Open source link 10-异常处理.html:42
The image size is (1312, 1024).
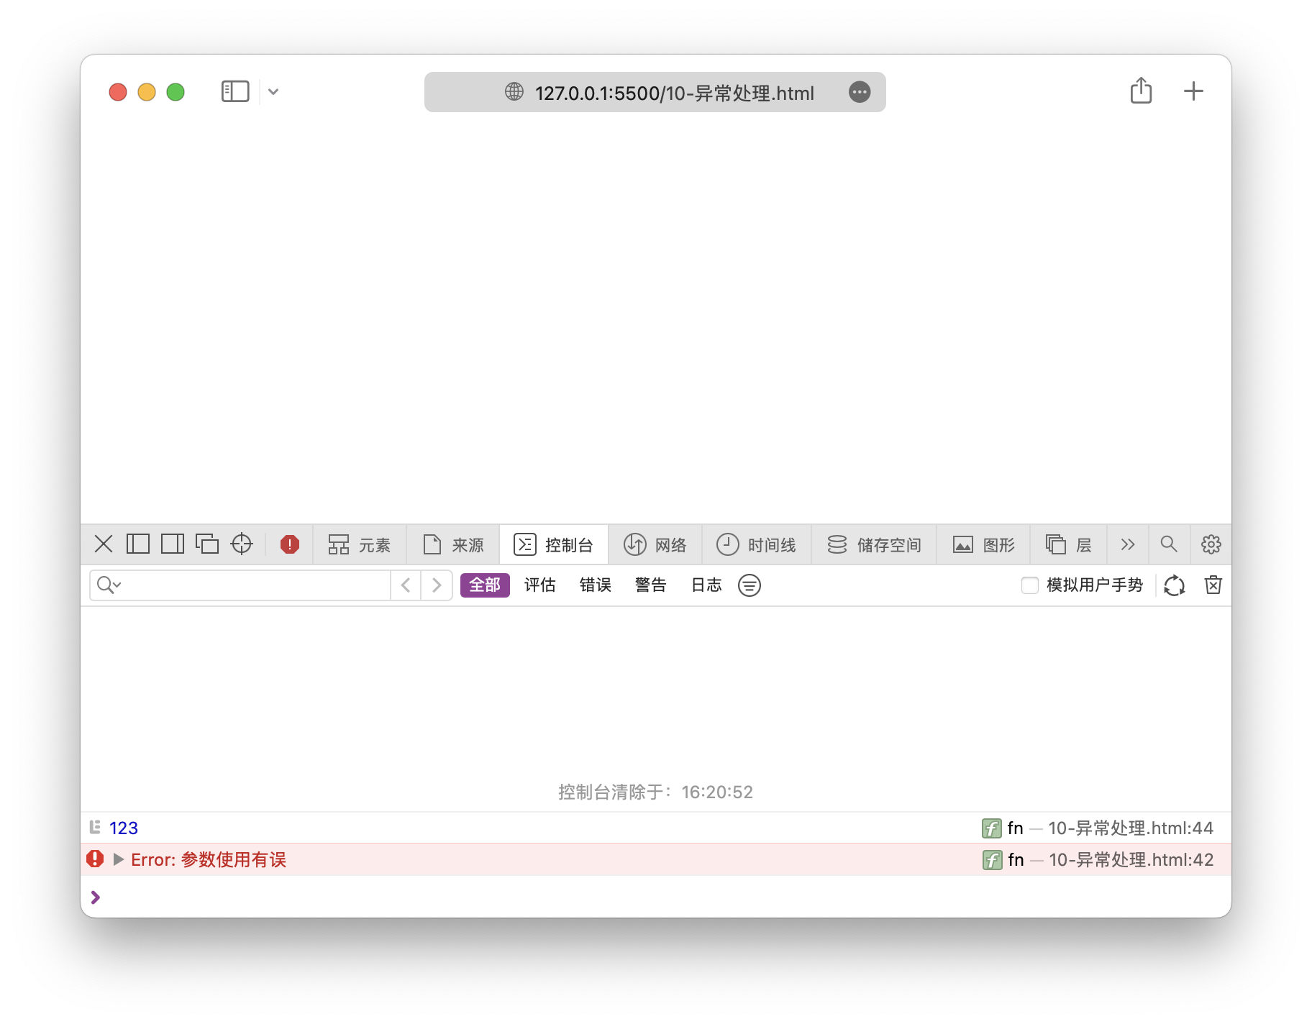coord(1130,859)
